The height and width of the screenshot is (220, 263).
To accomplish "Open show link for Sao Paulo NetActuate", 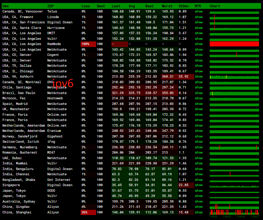I will (199, 93).
